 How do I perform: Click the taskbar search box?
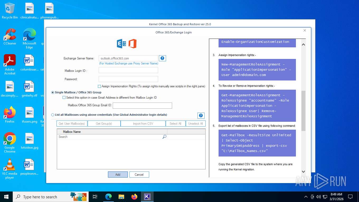pos(50,197)
